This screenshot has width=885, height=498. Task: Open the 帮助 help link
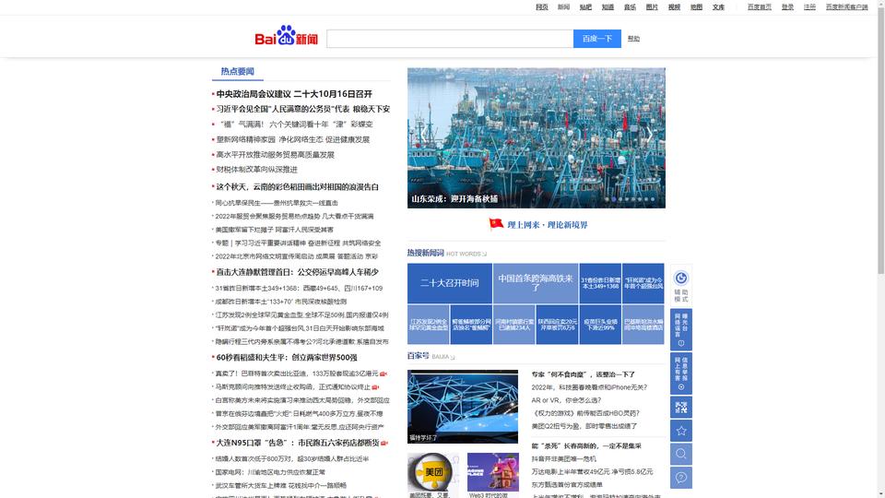633,39
